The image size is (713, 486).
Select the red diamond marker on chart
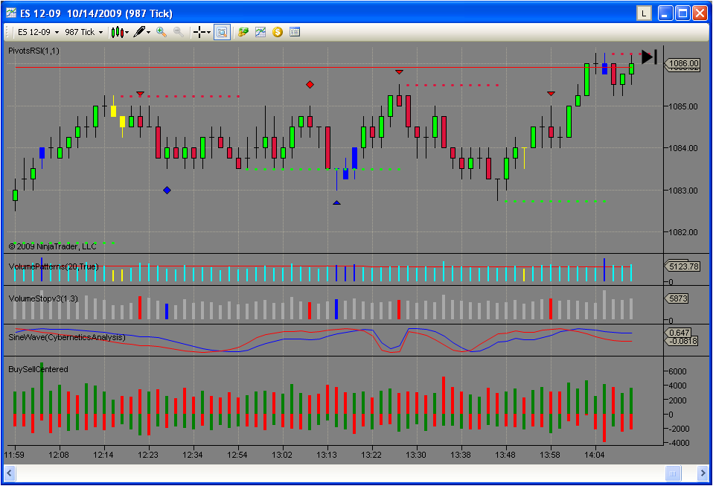(310, 85)
